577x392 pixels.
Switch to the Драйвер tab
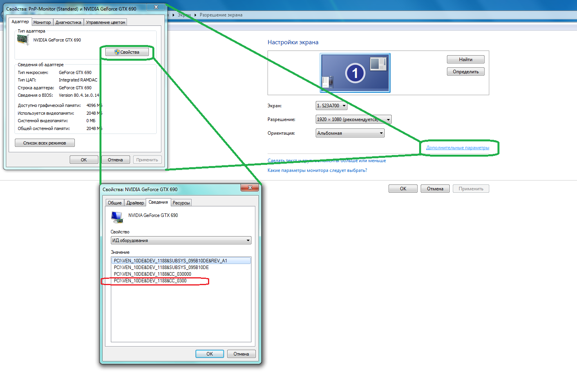click(135, 203)
